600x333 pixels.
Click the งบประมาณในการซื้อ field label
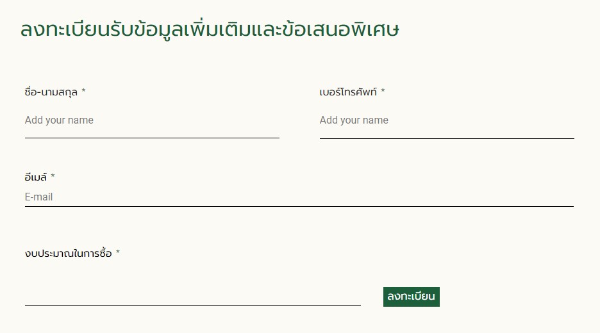69,254
